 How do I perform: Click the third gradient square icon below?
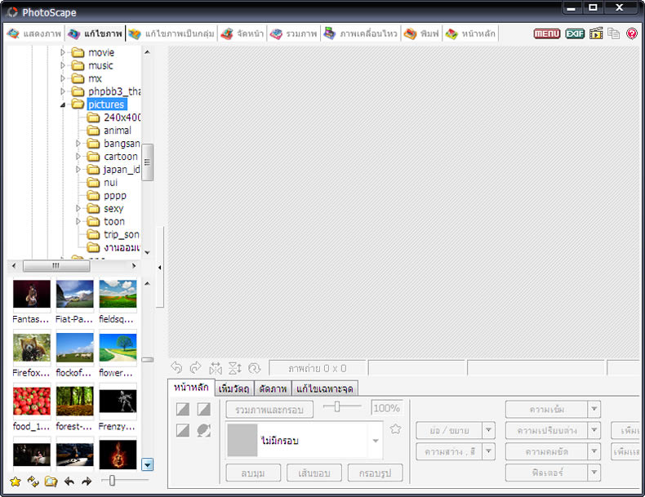coord(183,430)
